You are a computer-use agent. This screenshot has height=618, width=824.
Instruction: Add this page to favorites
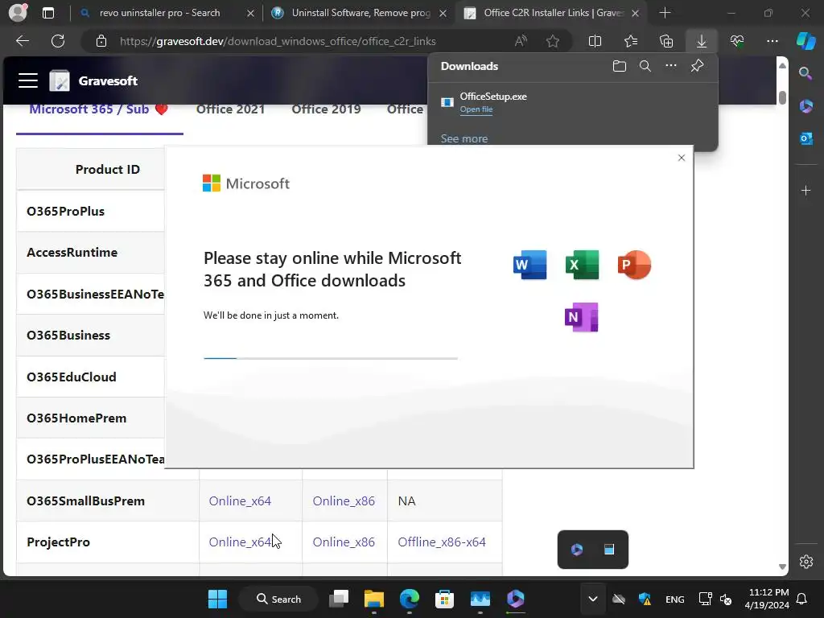pyautogui.click(x=552, y=41)
